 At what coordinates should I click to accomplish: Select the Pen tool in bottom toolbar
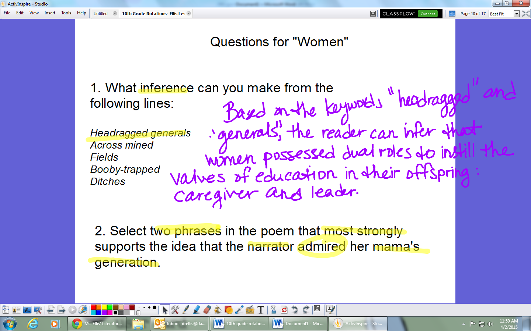[186, 310]
